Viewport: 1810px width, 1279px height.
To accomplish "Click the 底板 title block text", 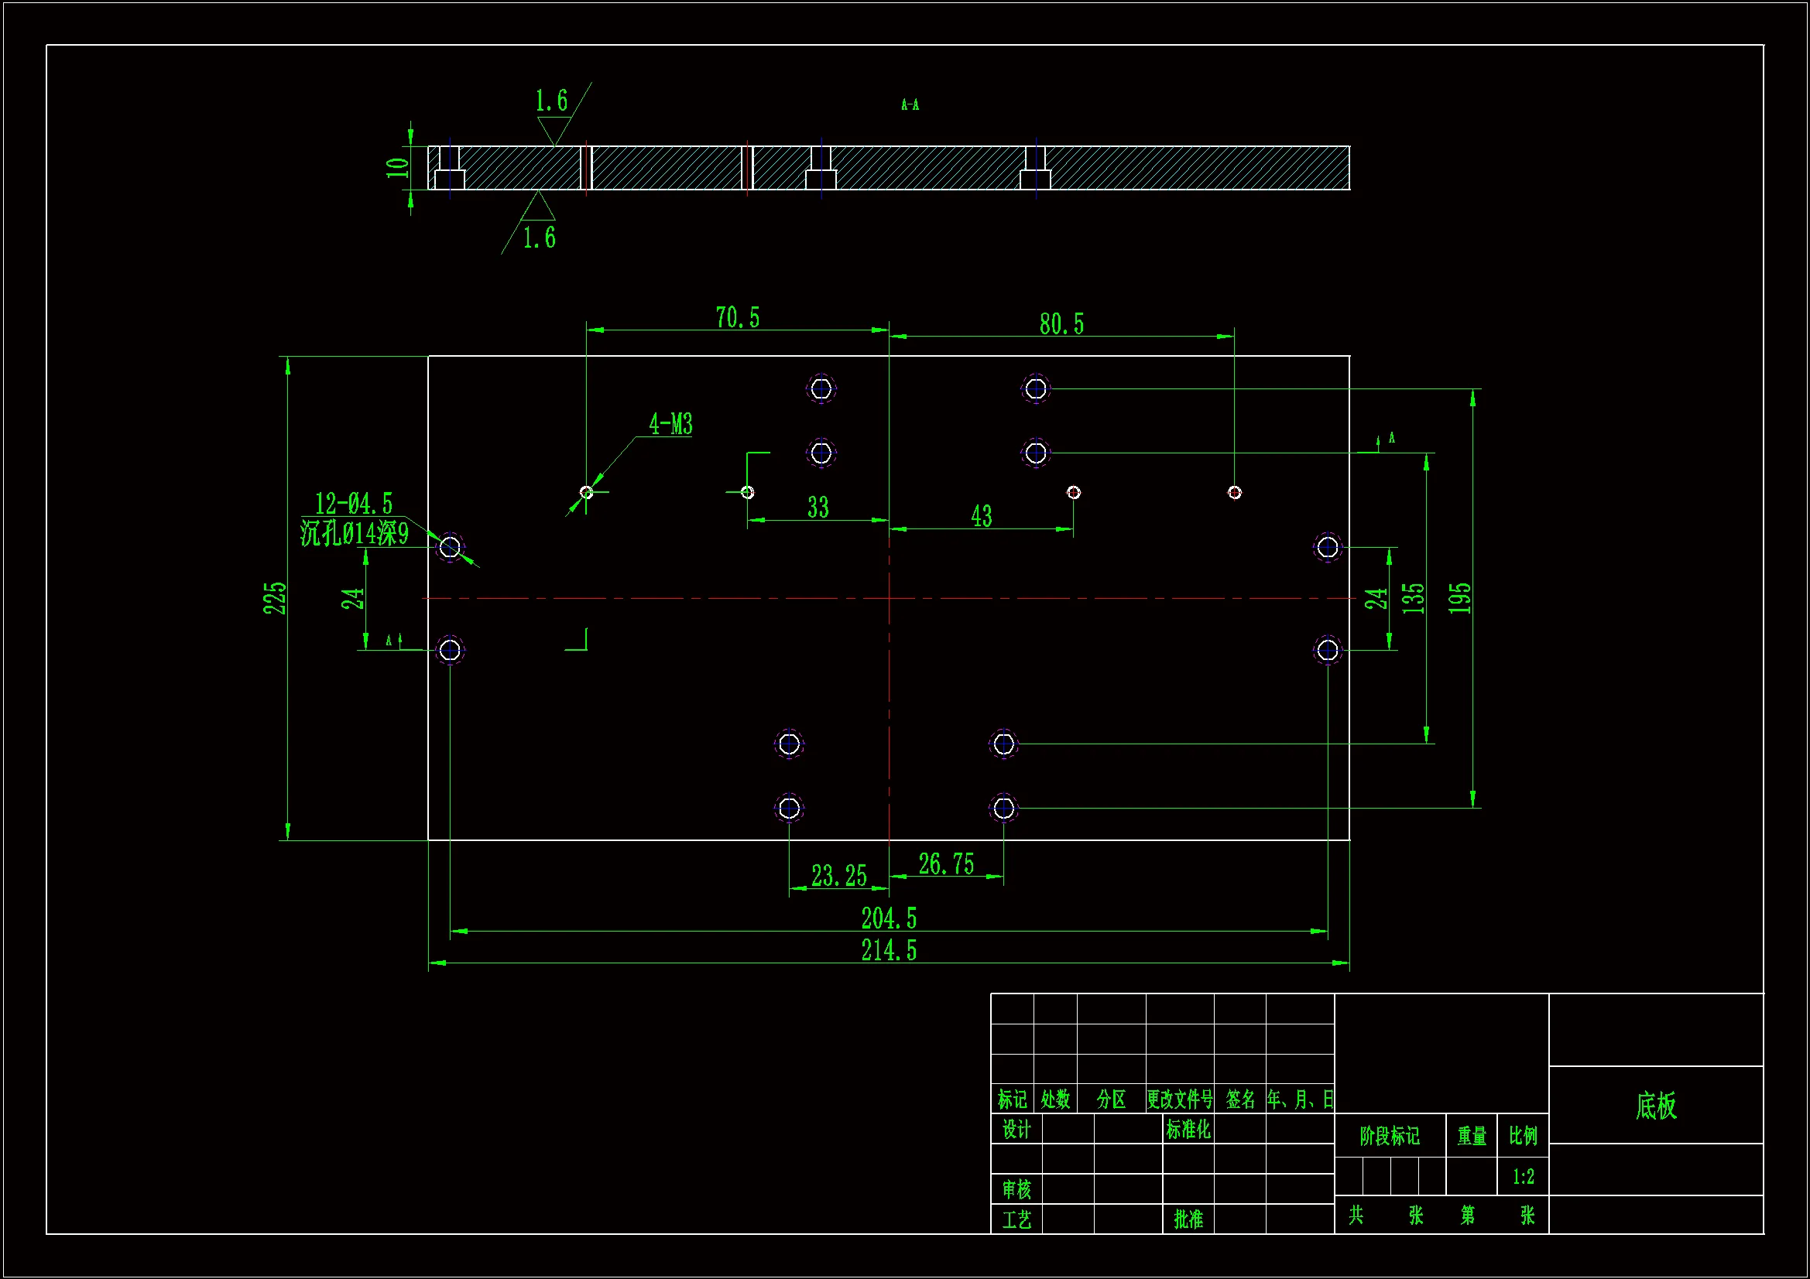I will coord(1655,1106).
